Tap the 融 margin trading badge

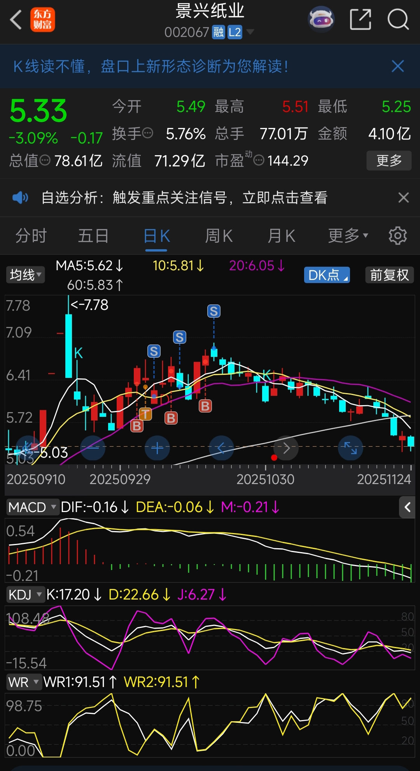(x=219, y=32)
